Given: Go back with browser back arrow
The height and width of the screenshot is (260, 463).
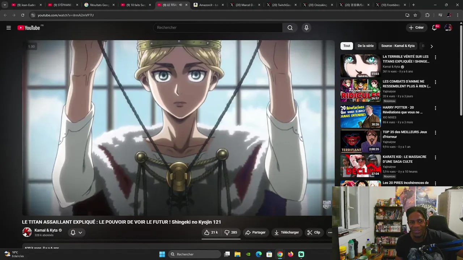Looking at the screenshot, I should [x=5, y=15].
